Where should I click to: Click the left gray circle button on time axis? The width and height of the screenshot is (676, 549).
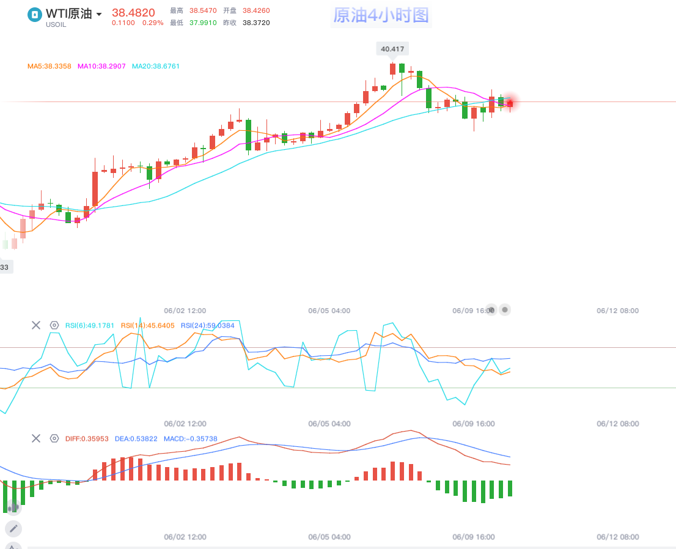point(491,310)
